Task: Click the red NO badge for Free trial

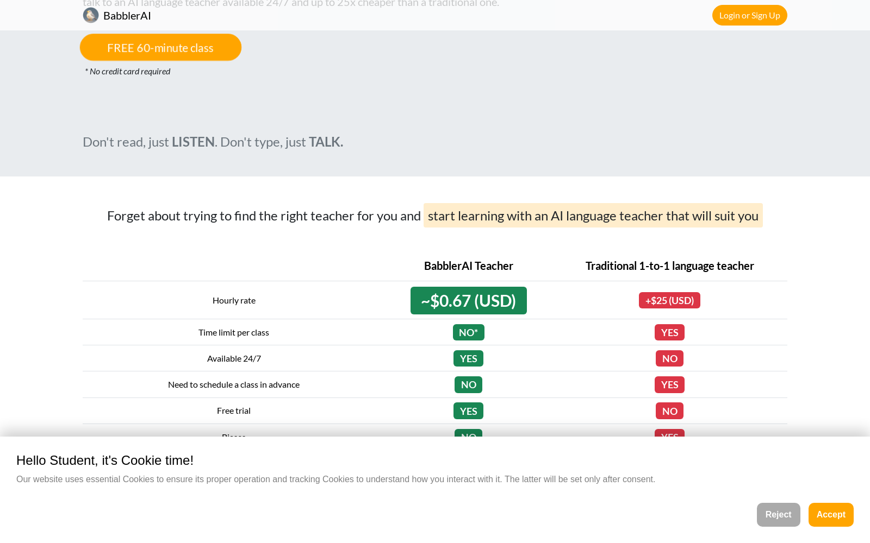Action: tap(669, 411)
